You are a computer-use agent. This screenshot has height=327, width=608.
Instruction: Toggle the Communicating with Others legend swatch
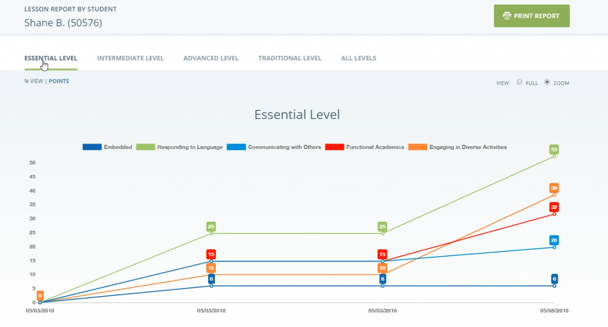tap(236, 147)
